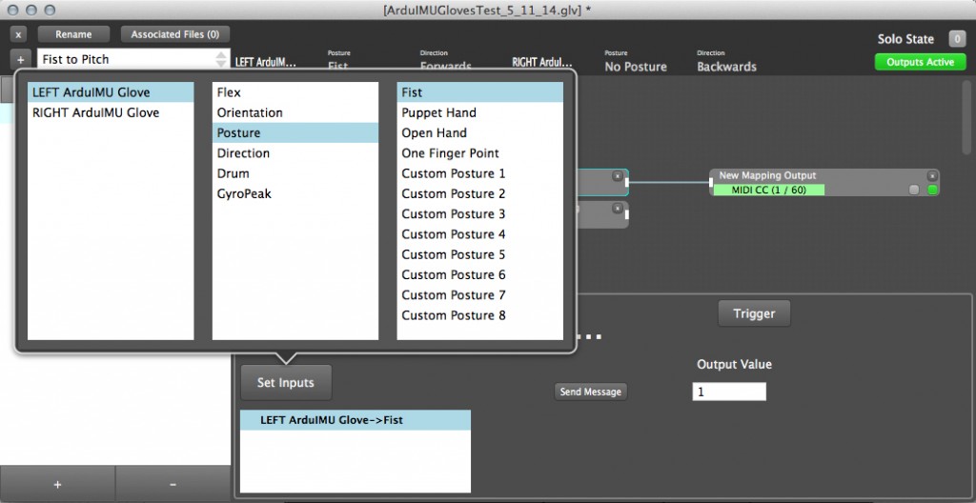Click the MIDI CC (1 / 60) label
This screenshot has height=503, width=976.
click(x=769, y=190)
